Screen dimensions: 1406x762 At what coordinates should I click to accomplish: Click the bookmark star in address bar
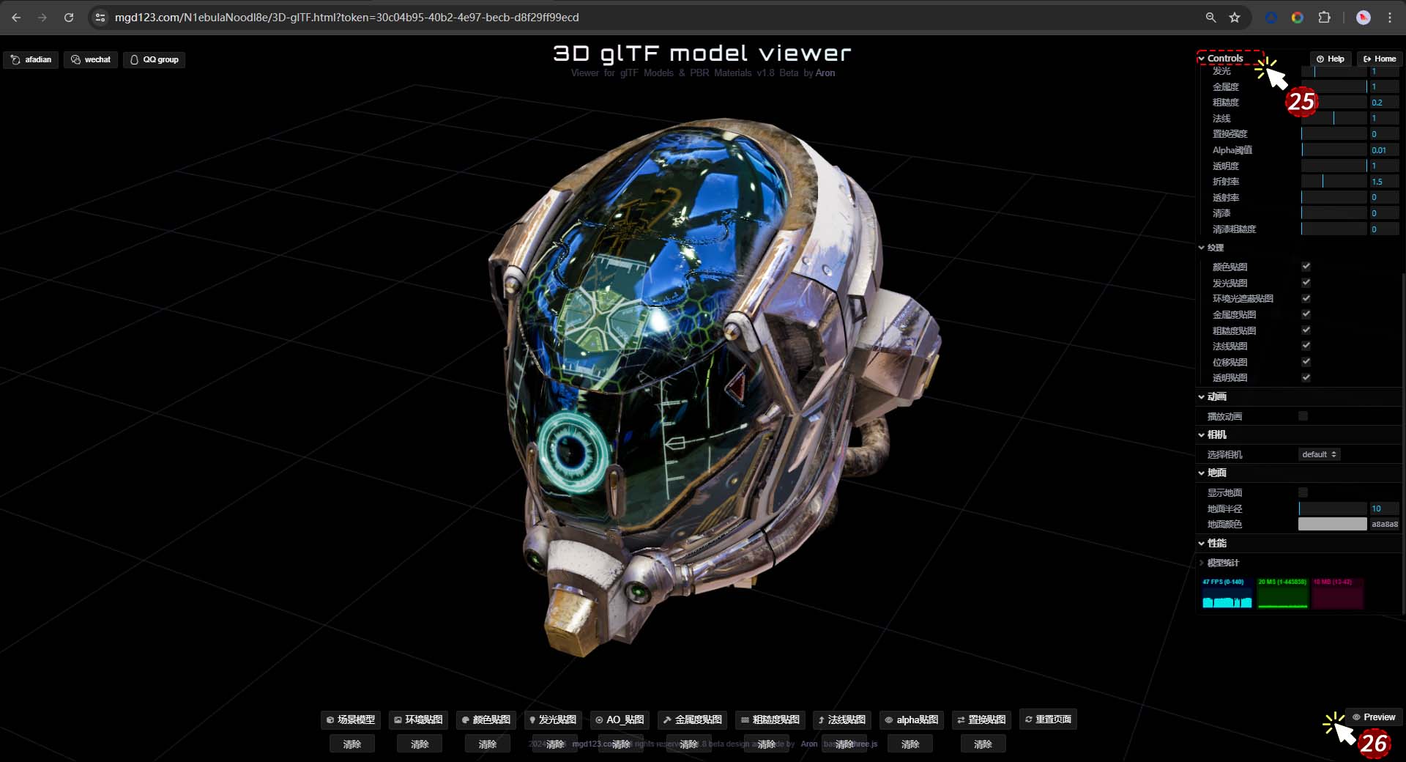click(x=1235, y=18)
